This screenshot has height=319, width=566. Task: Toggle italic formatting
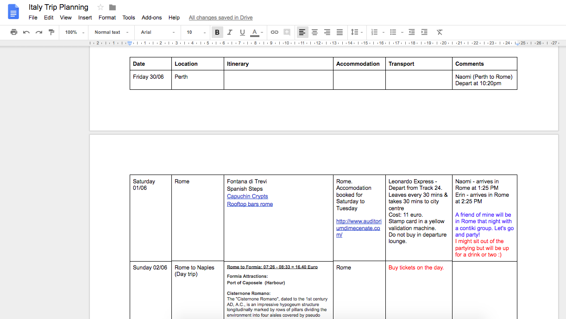[x=230, y=32]
